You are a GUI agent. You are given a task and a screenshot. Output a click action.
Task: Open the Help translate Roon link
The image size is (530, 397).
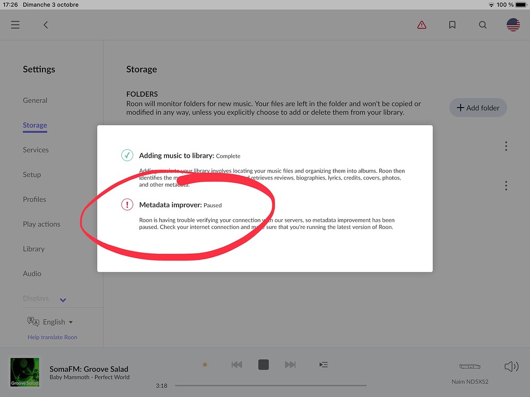(52, 337)
